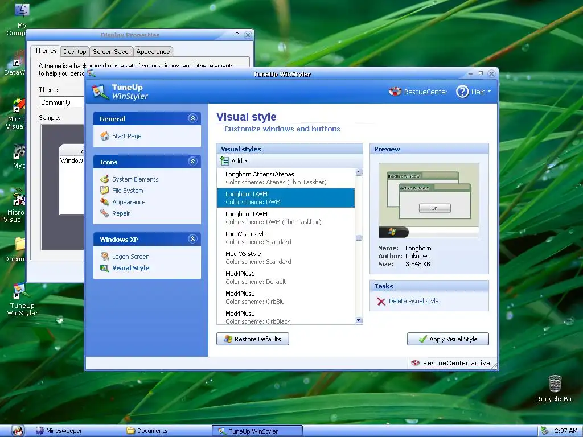Open the Add dropdown arrow
The width and height of the screenshot is (583, 437).
pyautogui.click(x=246, y=161)
